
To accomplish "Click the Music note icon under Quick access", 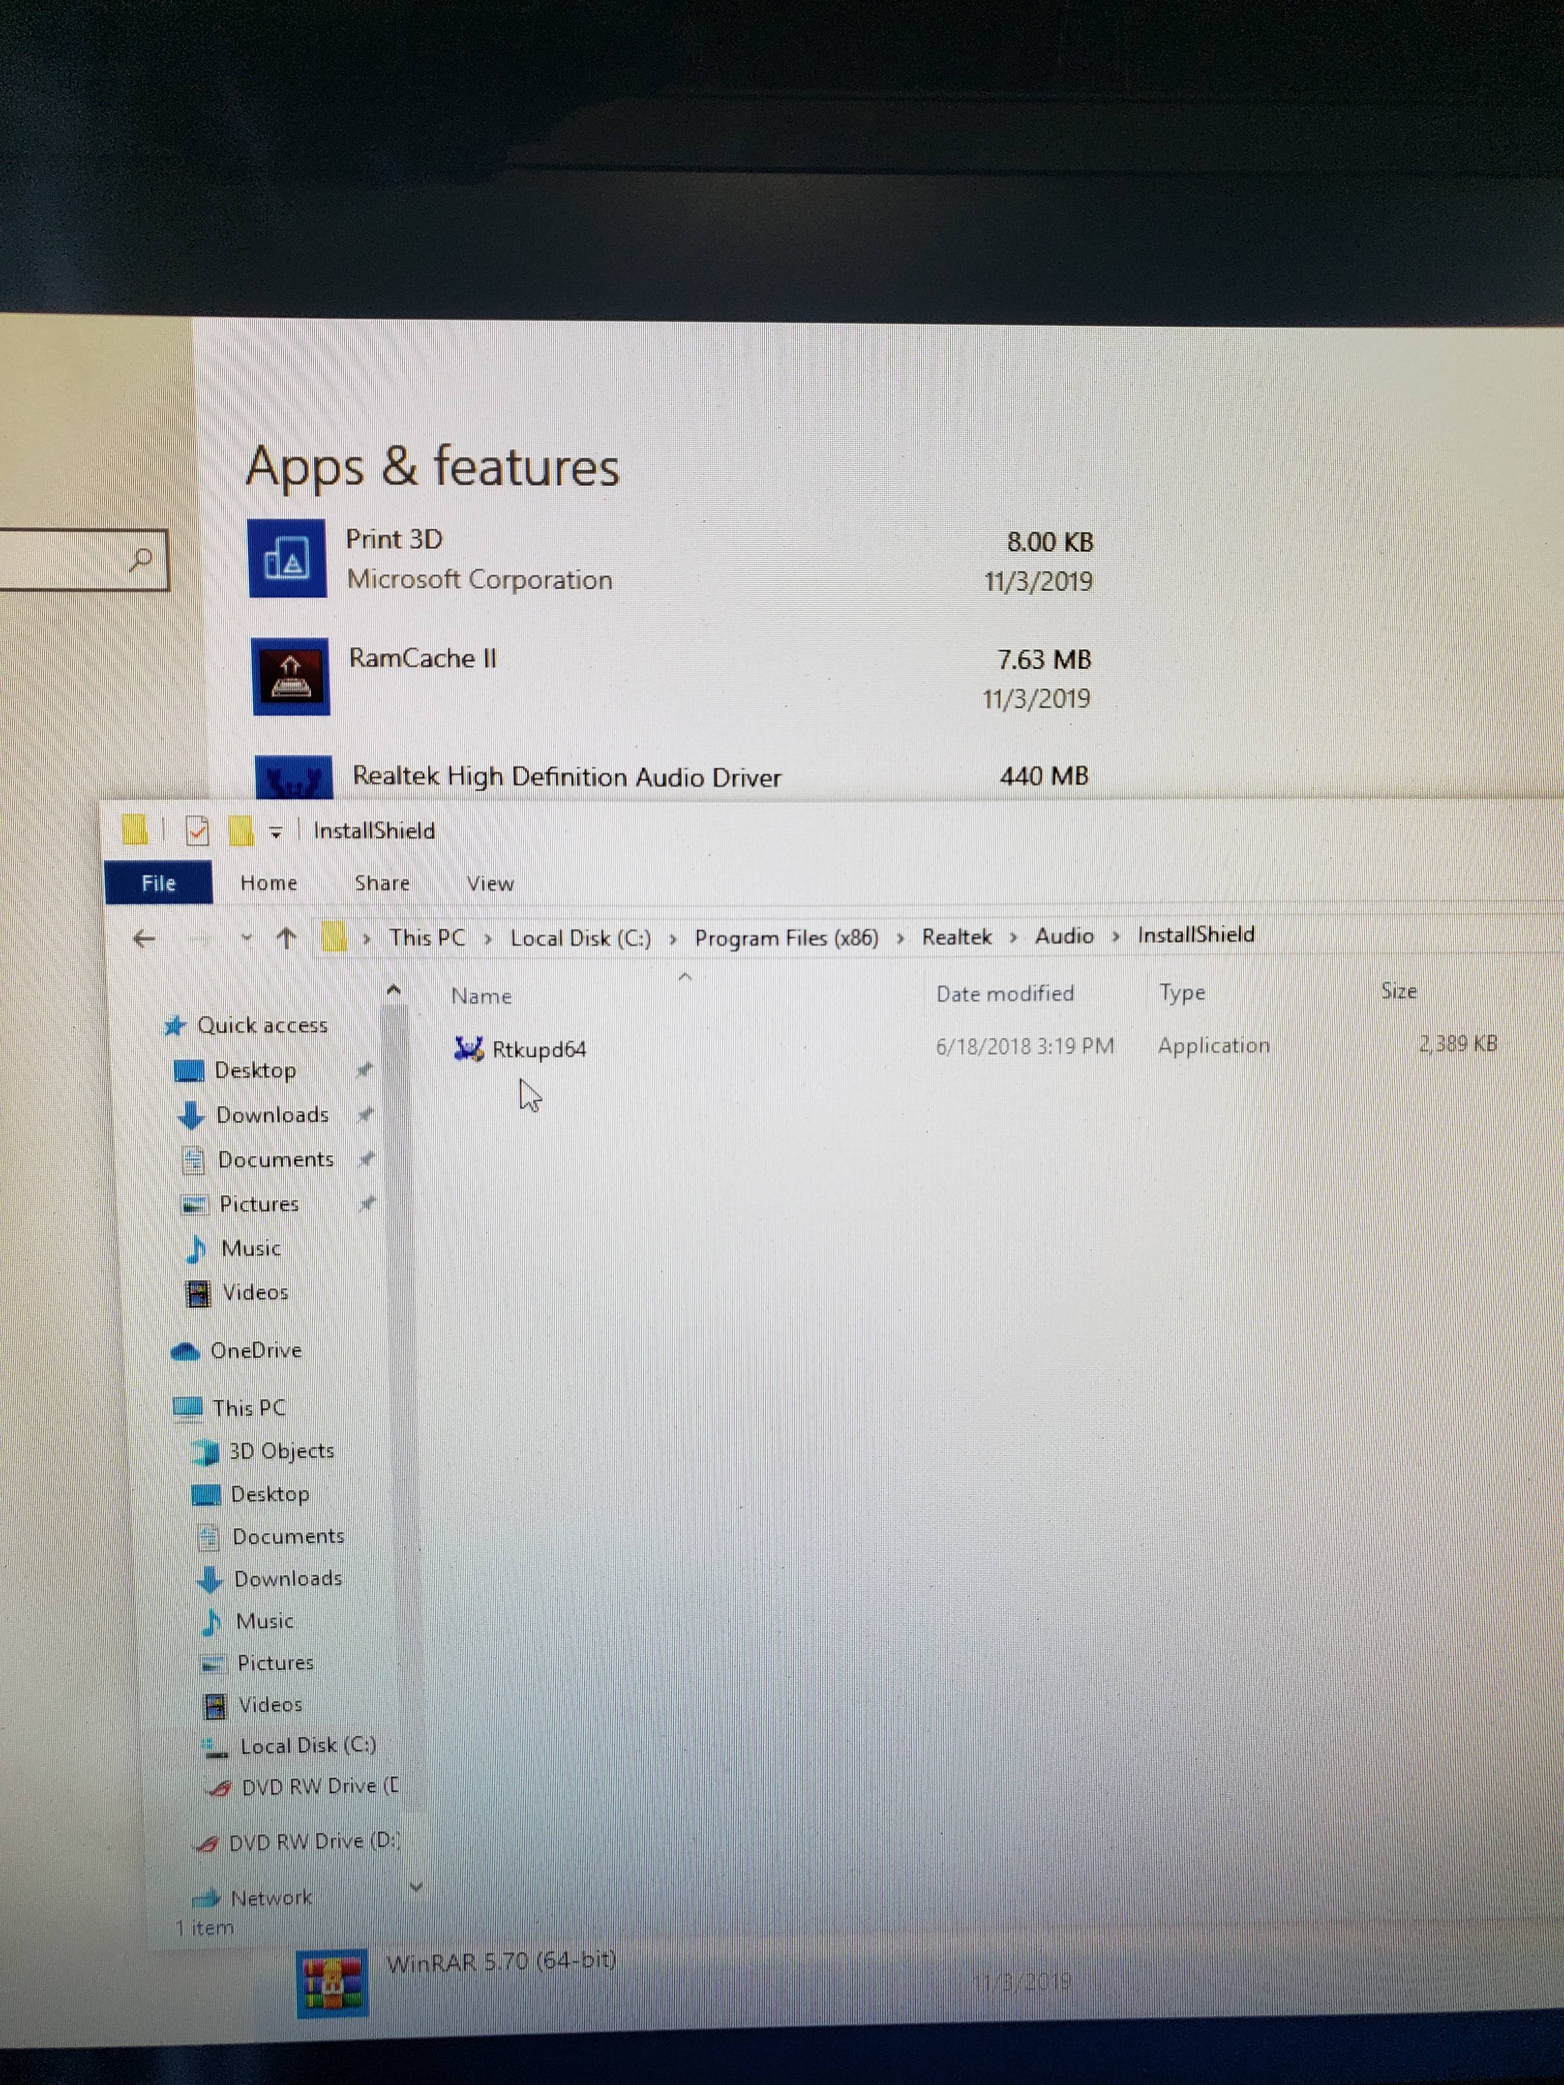I will [x=196, y=1249].
